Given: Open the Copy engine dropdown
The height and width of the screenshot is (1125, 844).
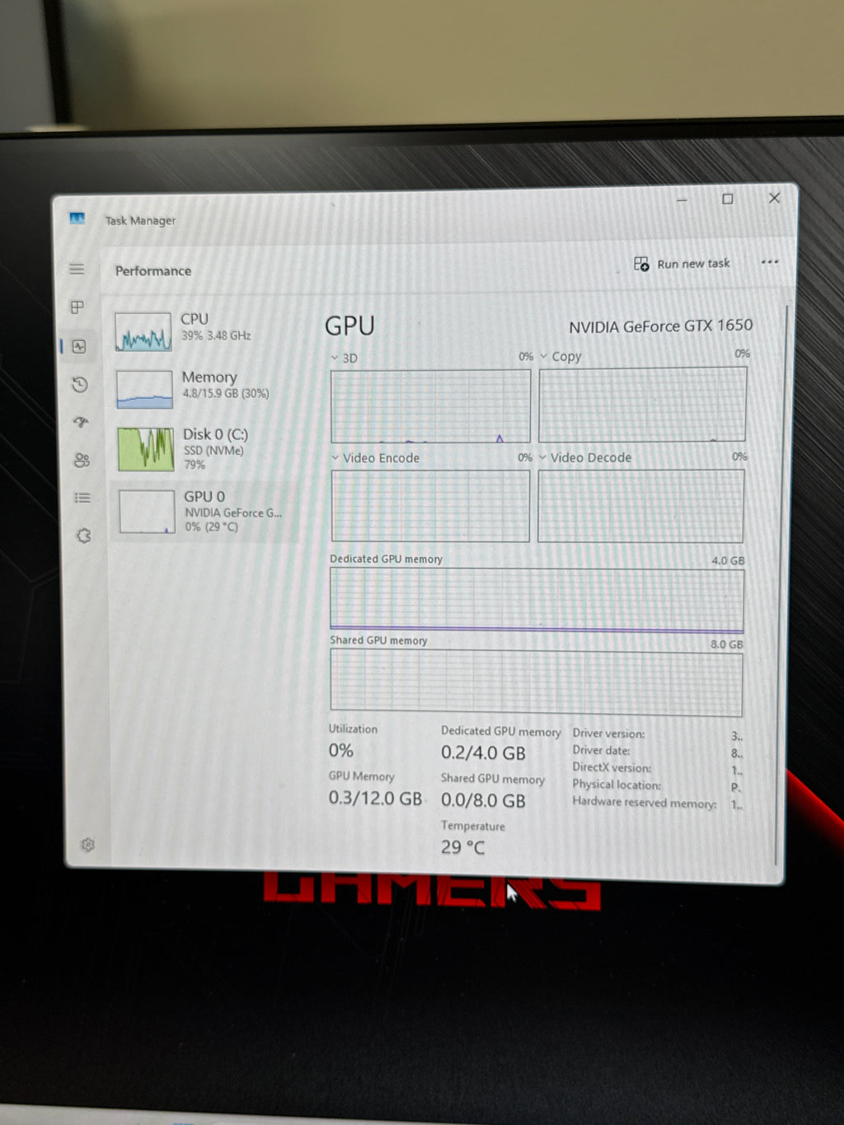Looking at the screenshot, I should coord(544,356).
